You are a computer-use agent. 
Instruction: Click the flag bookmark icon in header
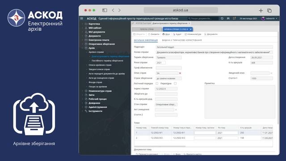tap(228, 18)
